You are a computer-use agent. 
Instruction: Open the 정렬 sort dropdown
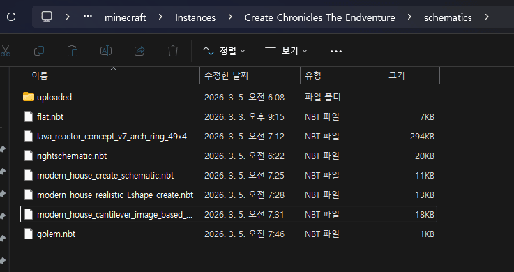click(224, 51)
